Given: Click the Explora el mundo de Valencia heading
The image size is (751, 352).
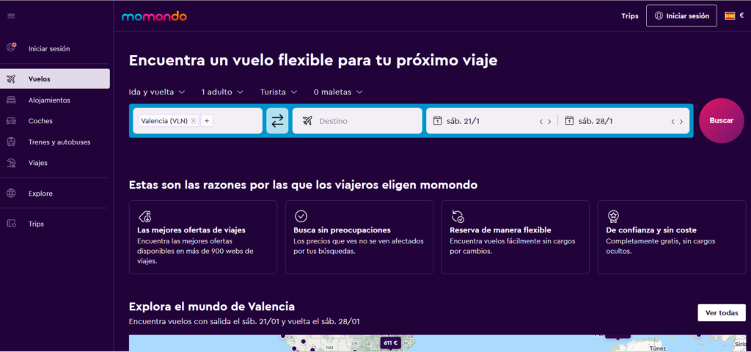Looking at the screenshot, I should [212, 306].
